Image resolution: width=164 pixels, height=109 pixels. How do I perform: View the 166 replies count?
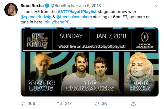[32, 103]
